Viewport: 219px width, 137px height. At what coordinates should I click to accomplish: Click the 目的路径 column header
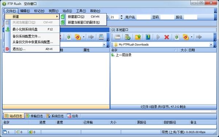176,122
